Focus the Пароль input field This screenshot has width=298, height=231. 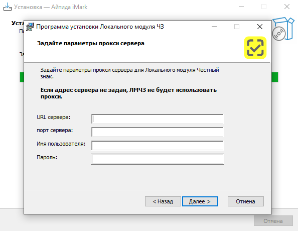pos(158,159)
